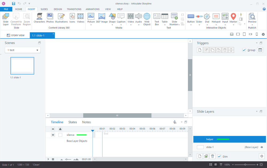
Task: Click the Slide Layer icon
Action: [6, 19]
